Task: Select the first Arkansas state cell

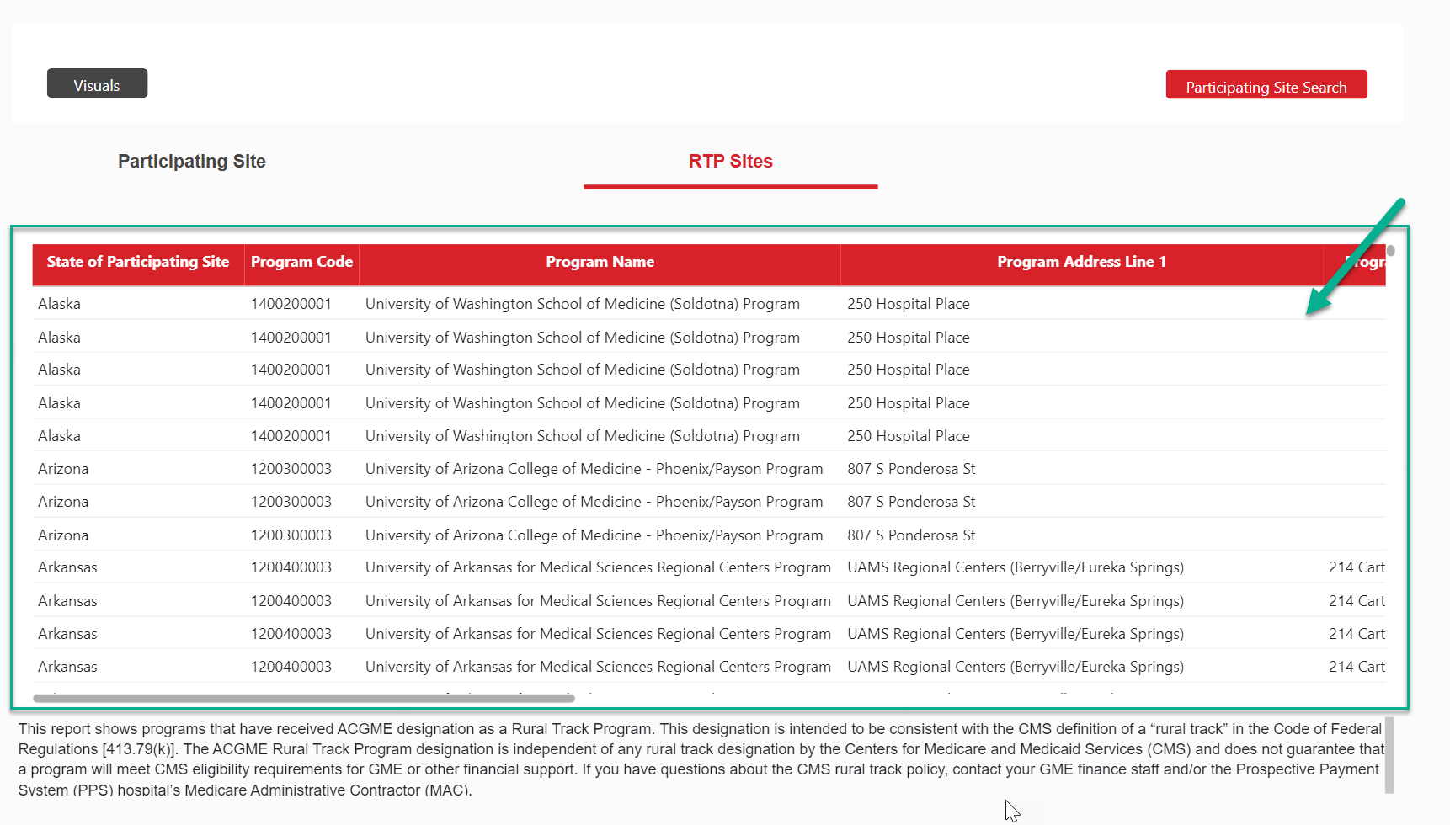Action: click(67, 567)
